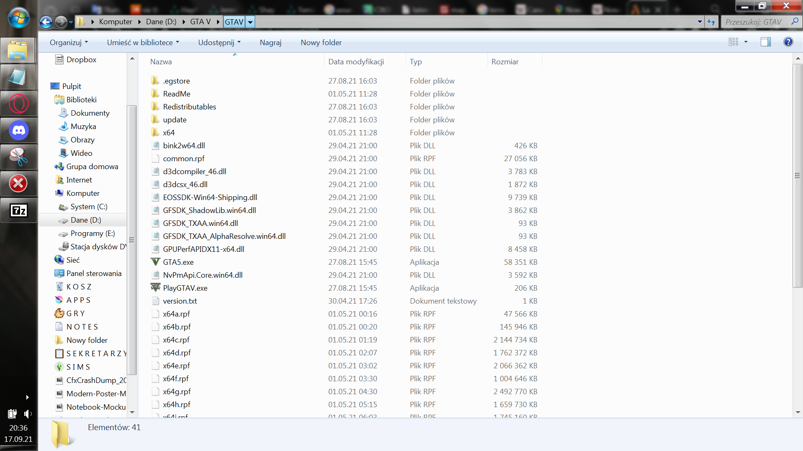Open the Organizuj dropdown menu
This screenshot has height=451, width=803.
69,42
